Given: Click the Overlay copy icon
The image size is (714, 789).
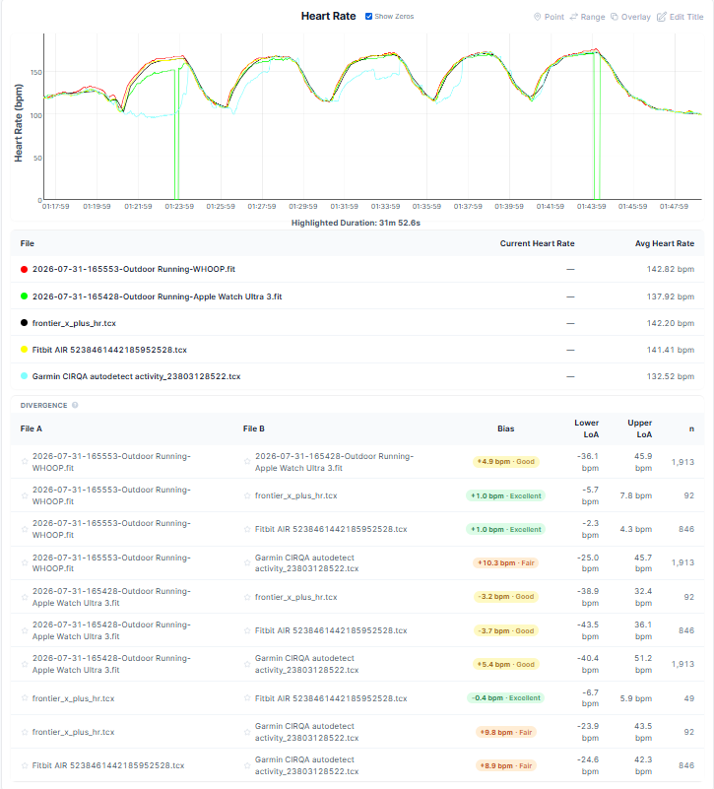Looking at the screenshot, I should click(x=615, y=17).
